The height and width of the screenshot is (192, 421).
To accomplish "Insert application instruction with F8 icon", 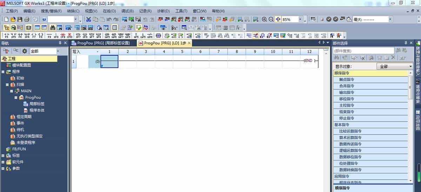I will [x=41, y=35].
